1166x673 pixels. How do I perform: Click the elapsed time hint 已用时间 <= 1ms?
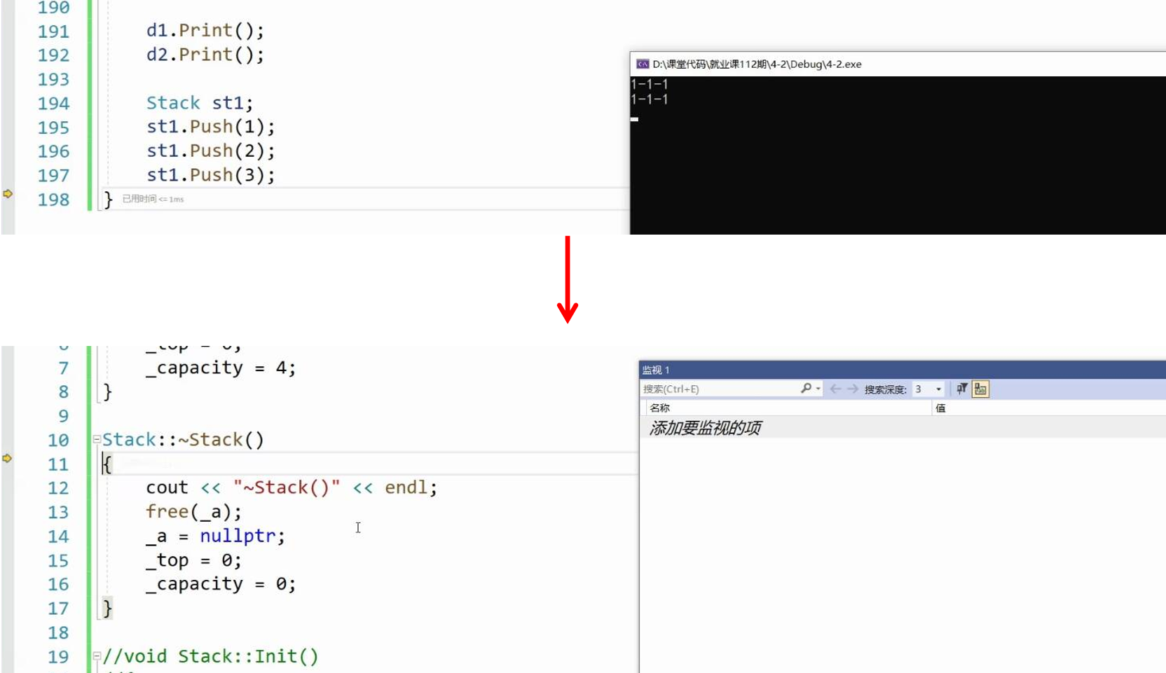(x=153, y=199)
